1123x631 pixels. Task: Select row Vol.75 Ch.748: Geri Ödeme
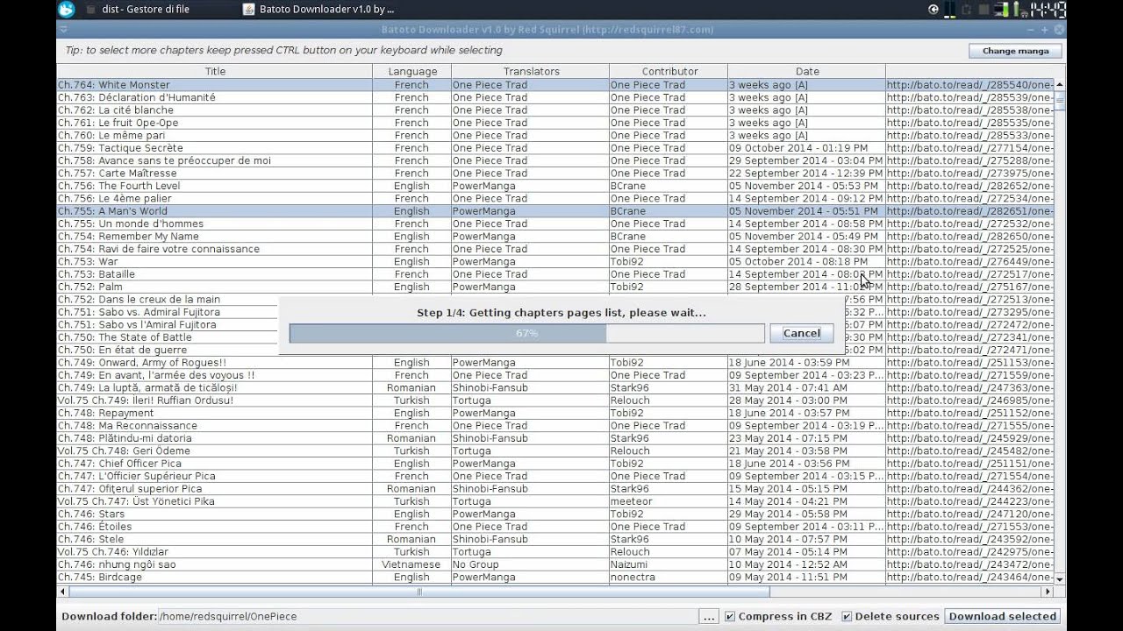[x=555, y=450]
